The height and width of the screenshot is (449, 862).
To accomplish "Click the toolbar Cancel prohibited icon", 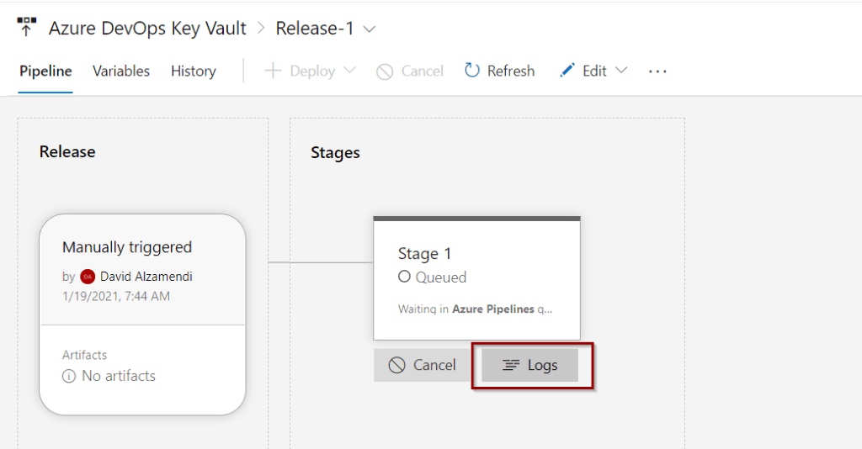I will pos(385,71).
